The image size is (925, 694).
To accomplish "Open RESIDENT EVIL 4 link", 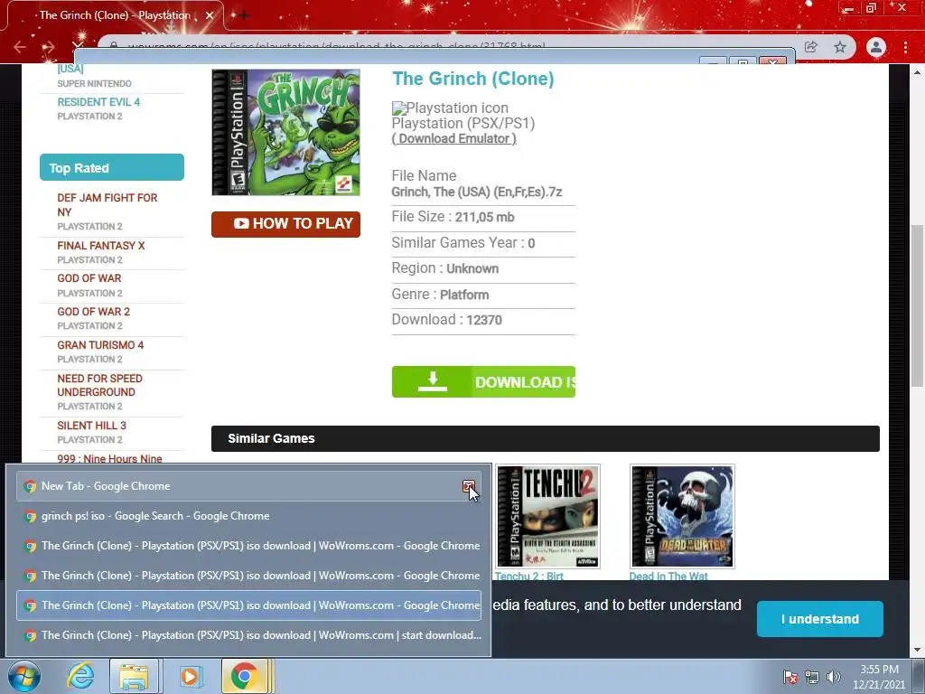I will click(98, 102).
